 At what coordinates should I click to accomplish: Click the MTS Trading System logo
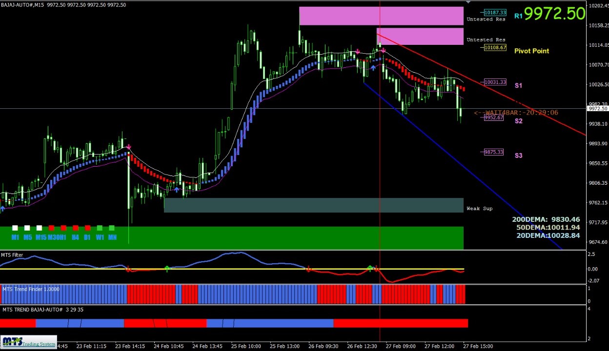click(x=29, y=342)
